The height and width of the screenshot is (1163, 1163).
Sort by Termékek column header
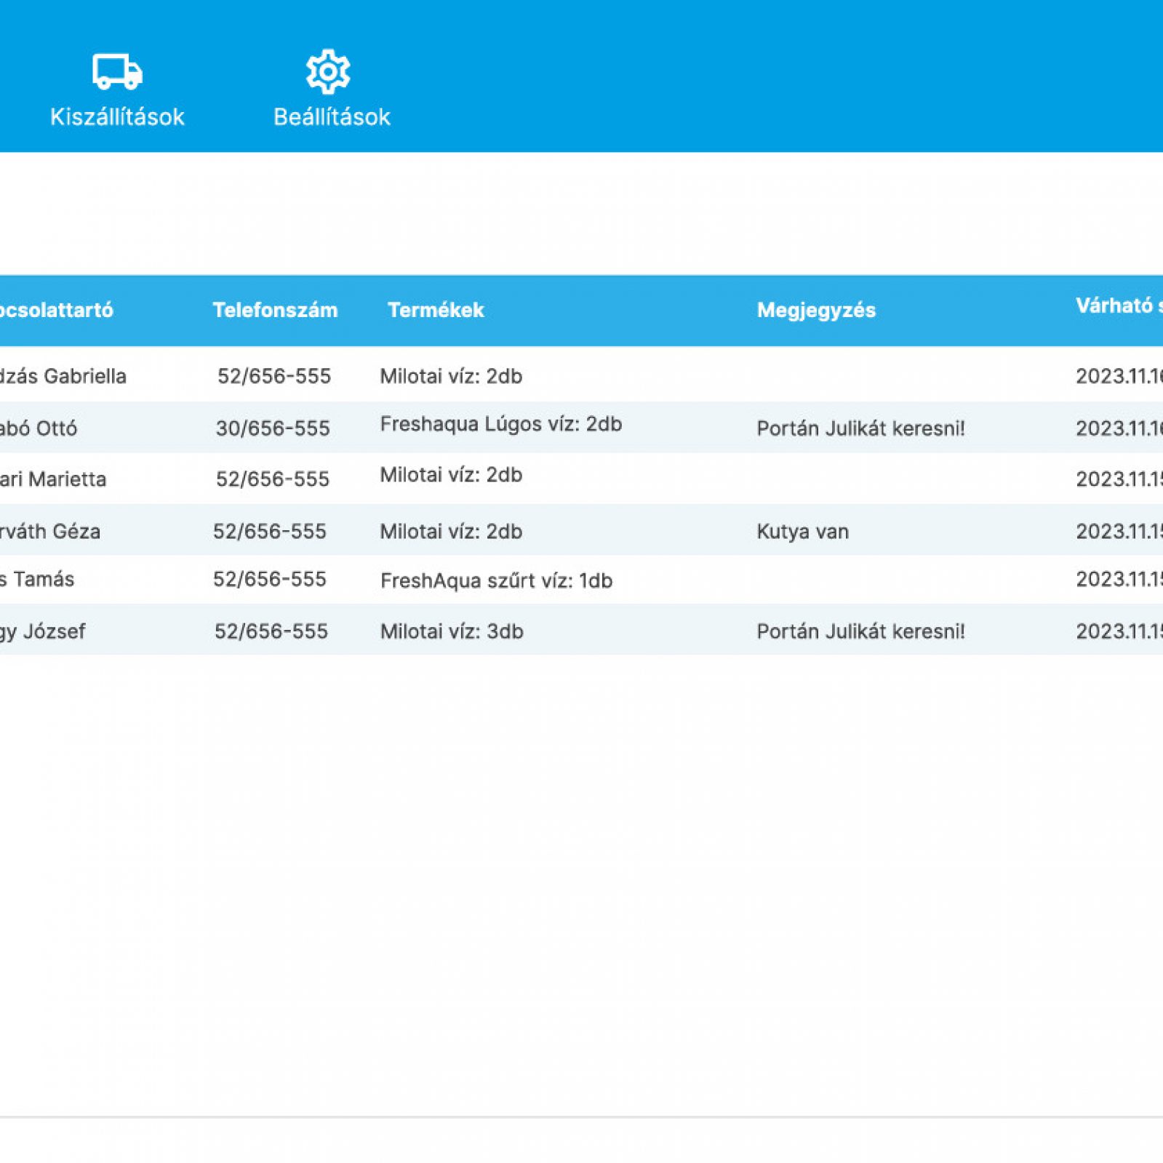[x=435, y=310]
